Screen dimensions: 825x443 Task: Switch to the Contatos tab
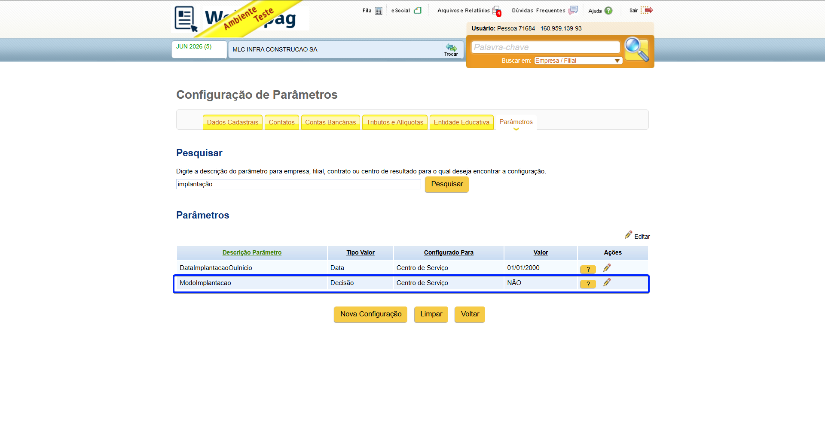[281, 122]
